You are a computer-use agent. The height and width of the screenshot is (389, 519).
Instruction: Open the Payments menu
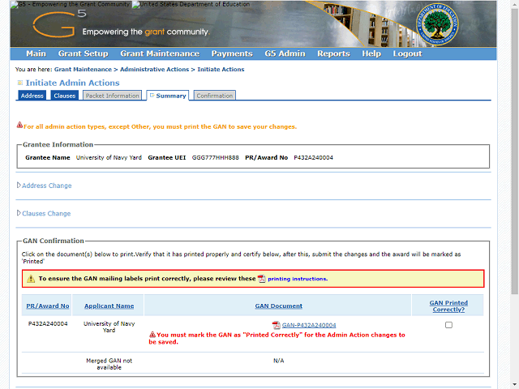pyautogui.click(x=232, y=53)
